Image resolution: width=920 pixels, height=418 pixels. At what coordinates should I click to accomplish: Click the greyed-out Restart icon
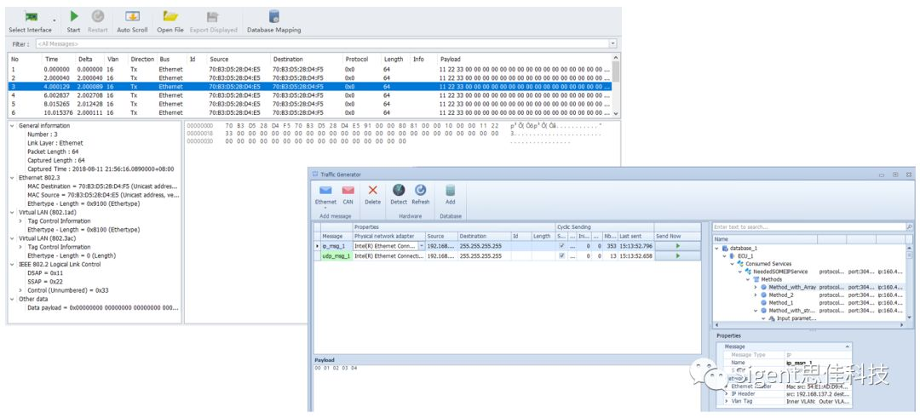[x=98, y=16]
